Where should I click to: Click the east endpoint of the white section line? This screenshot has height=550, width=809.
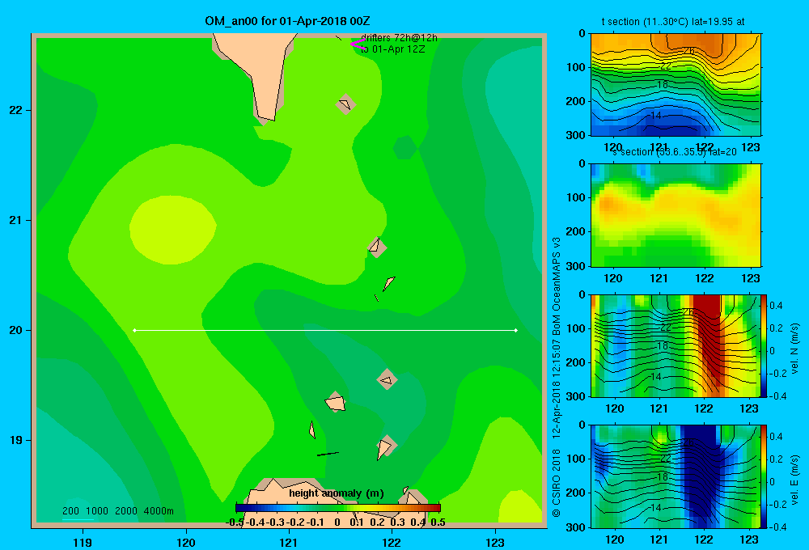516,330
